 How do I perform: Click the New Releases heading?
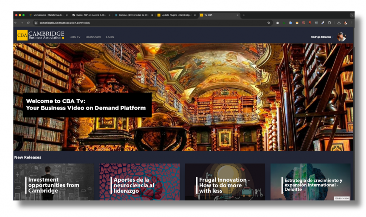28,157
